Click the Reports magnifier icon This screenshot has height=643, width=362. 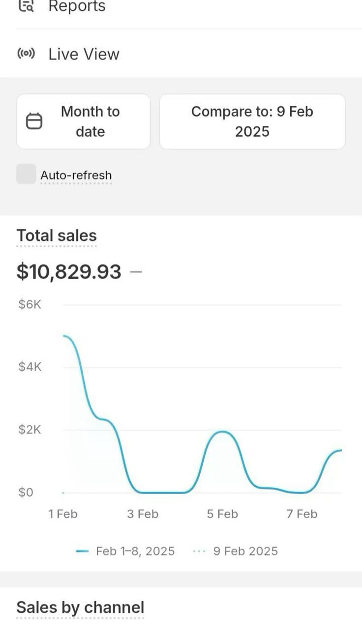pos(26,6)
